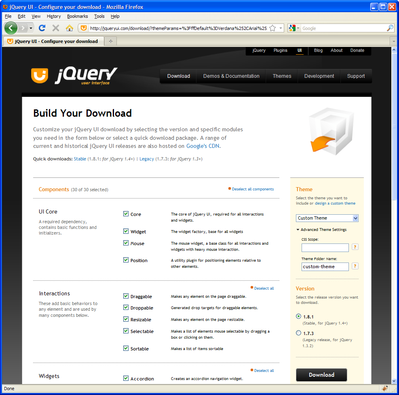The width and height of the screenshot is (399, 395).
Task: Click the stop loading X icon
Action: click(x=56, y=28)
